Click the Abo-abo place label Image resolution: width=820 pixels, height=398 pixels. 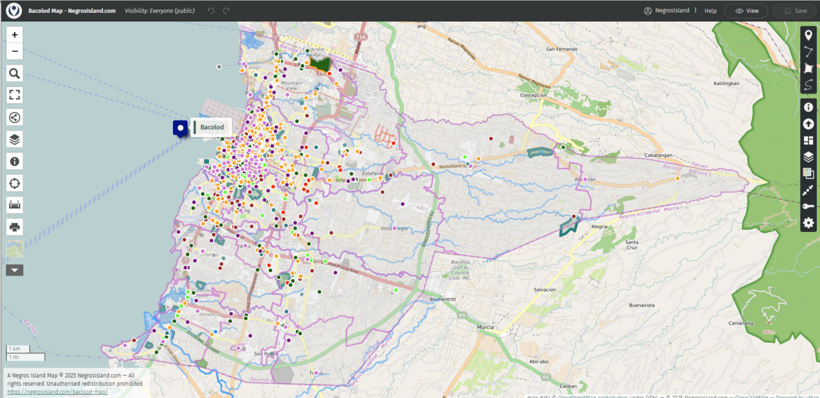(x=538, y=361)
